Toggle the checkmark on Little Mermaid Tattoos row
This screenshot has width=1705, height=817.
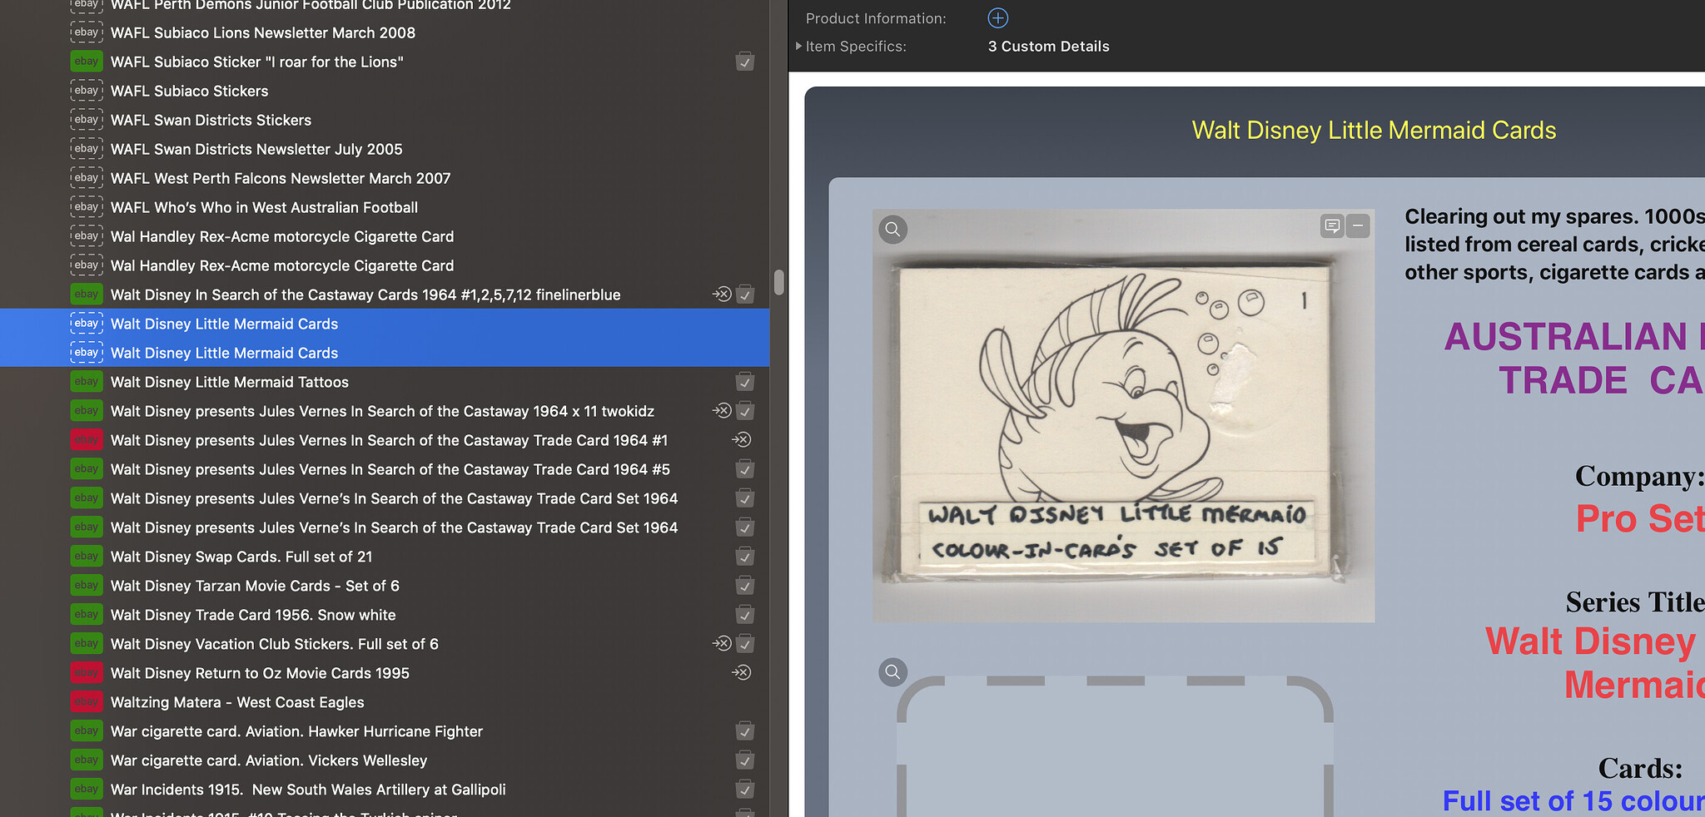tap(745, 382)
